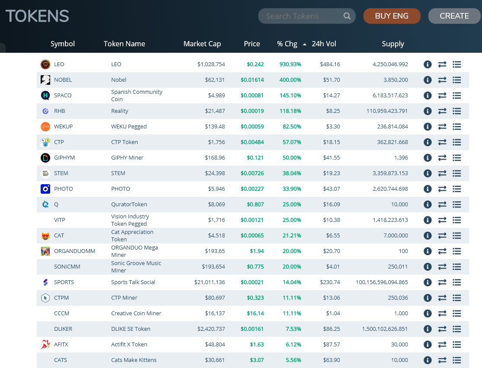Click the Cats Make Kittens name
Viewport: 482px width, 368px height.
tap(134, 360)
